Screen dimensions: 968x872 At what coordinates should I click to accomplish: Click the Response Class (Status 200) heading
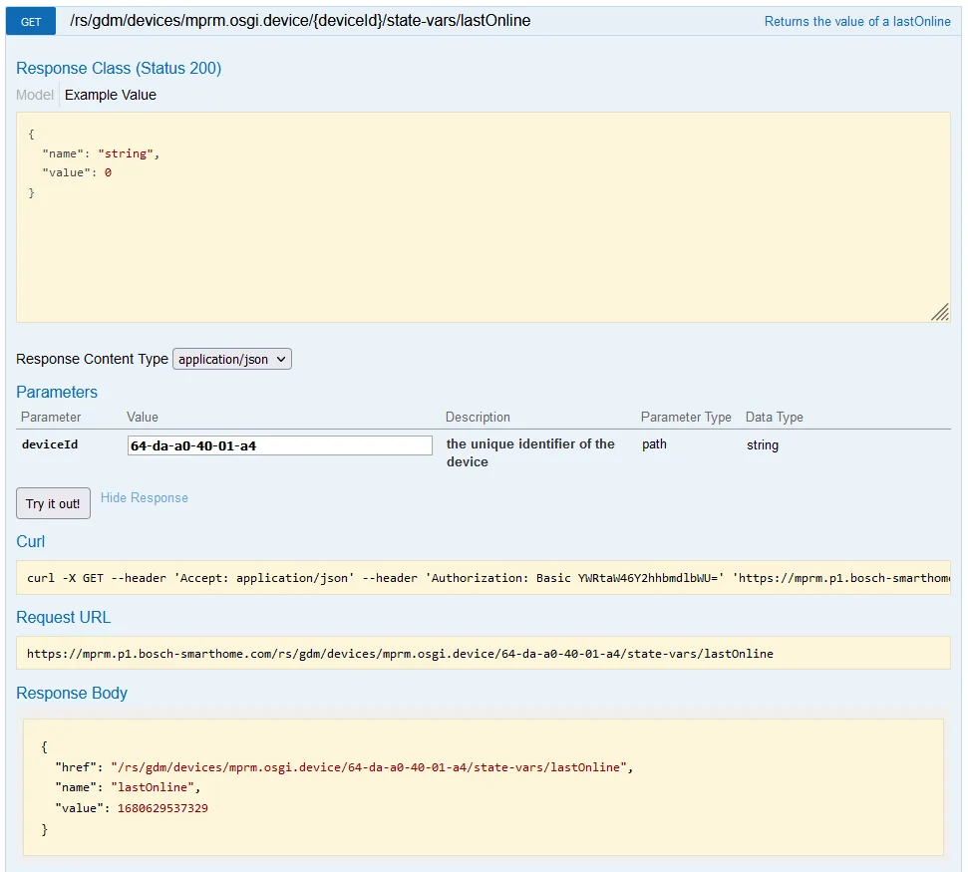pos(119,68)
